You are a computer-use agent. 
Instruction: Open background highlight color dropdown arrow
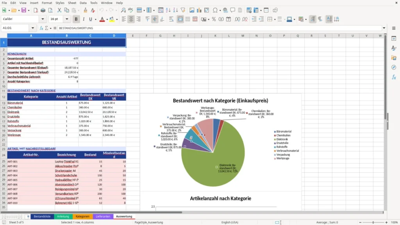(x=117, y=20)
